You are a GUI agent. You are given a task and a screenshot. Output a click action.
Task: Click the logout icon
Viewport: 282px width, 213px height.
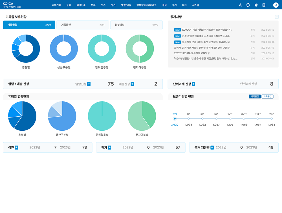click(264, 5)
